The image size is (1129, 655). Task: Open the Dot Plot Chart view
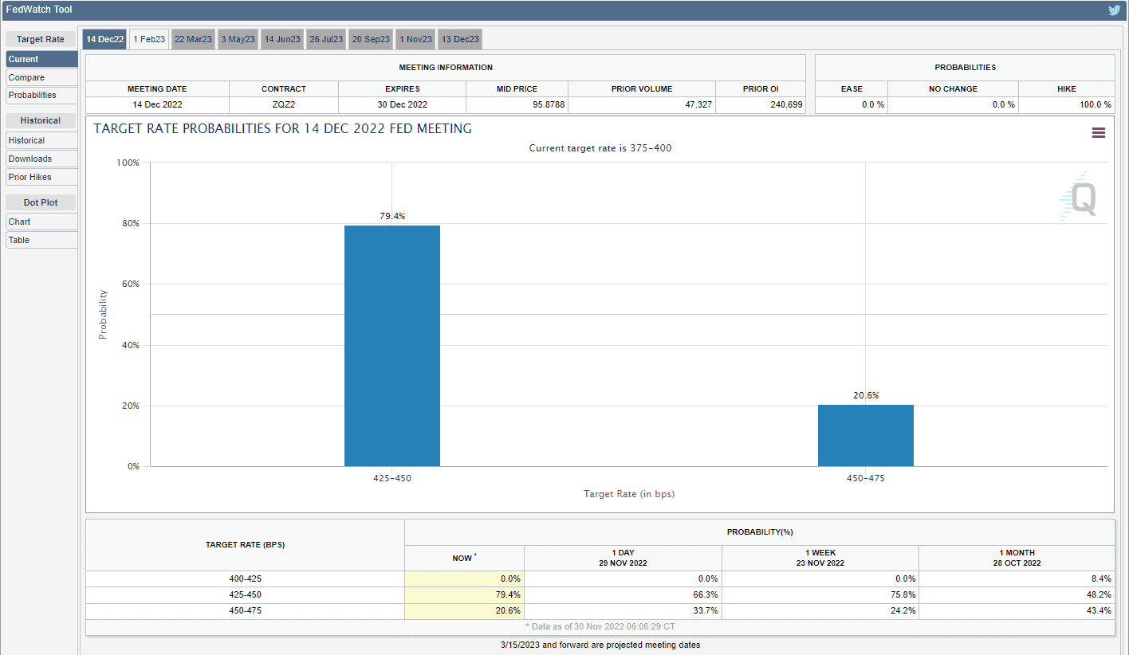[x=41, y=222]
